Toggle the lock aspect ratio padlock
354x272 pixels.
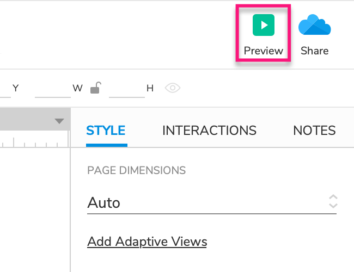(95, 88)
